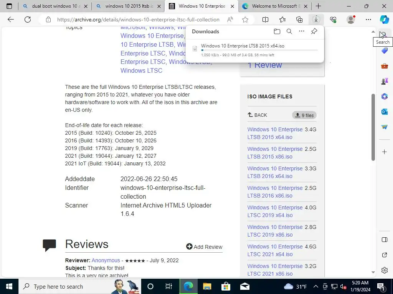Reload the archive.org page

pos(28,20)
